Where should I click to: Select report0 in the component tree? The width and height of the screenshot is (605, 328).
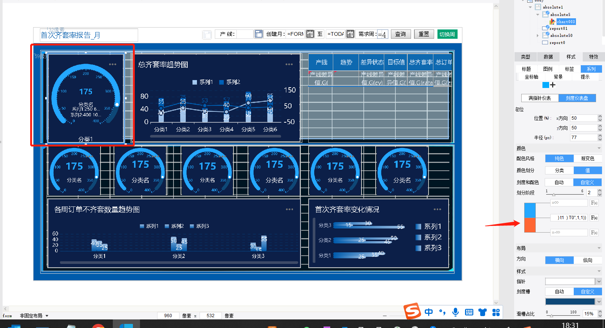pos(557,42)
